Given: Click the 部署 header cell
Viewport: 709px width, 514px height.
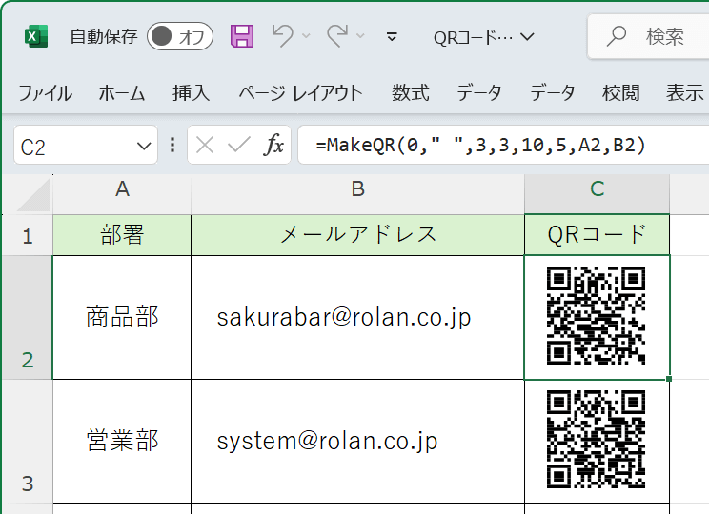Looking at the screenshot, I should (x=122, y=235).
